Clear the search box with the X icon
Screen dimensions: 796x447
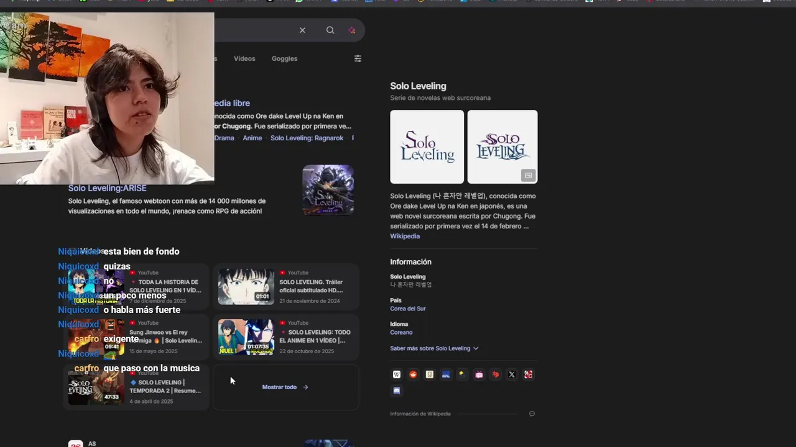302,30
